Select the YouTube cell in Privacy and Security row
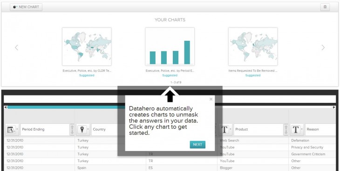The image size is (340, 171). [x=253, y=147]
